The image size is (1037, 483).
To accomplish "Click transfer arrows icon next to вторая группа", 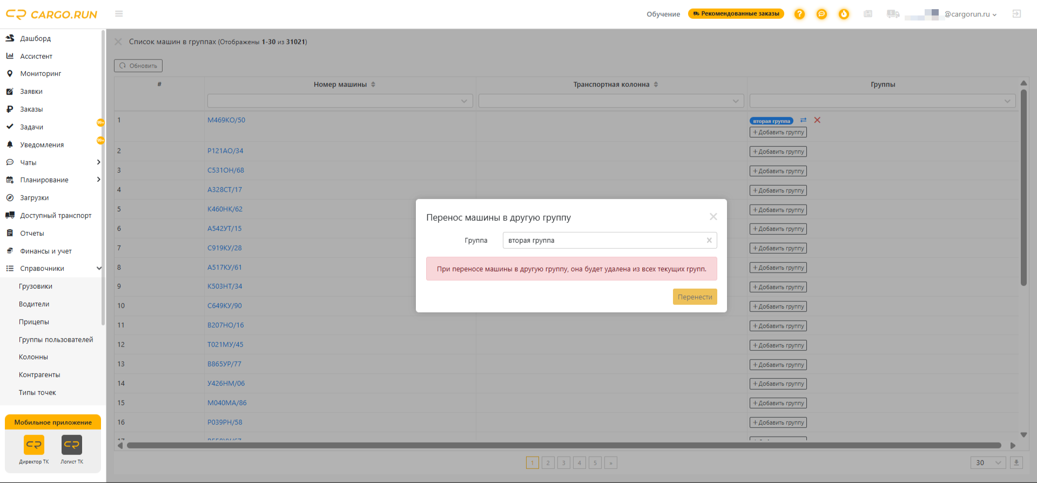I will coord(803,120).
